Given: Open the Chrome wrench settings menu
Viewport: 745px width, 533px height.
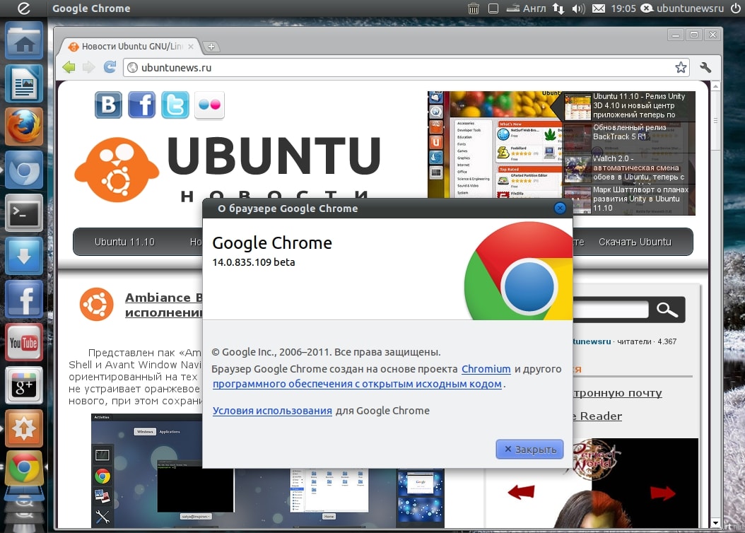Looking at the screenshot, I should tap(705, 67).
